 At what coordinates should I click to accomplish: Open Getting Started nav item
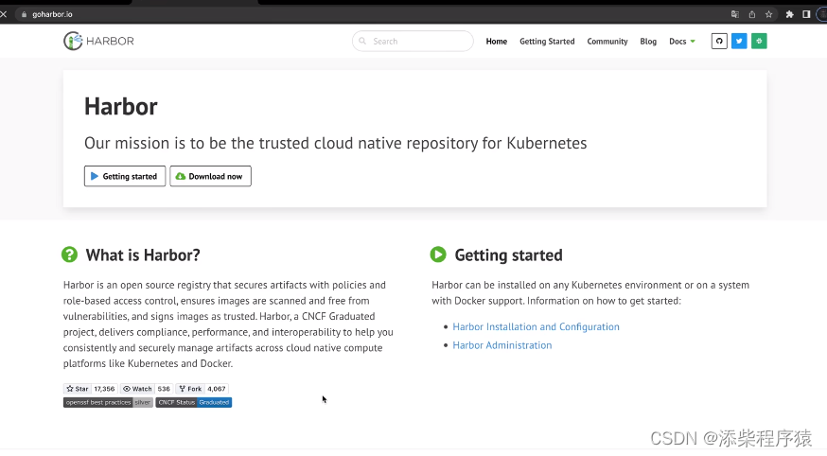(x=547, y=41)
